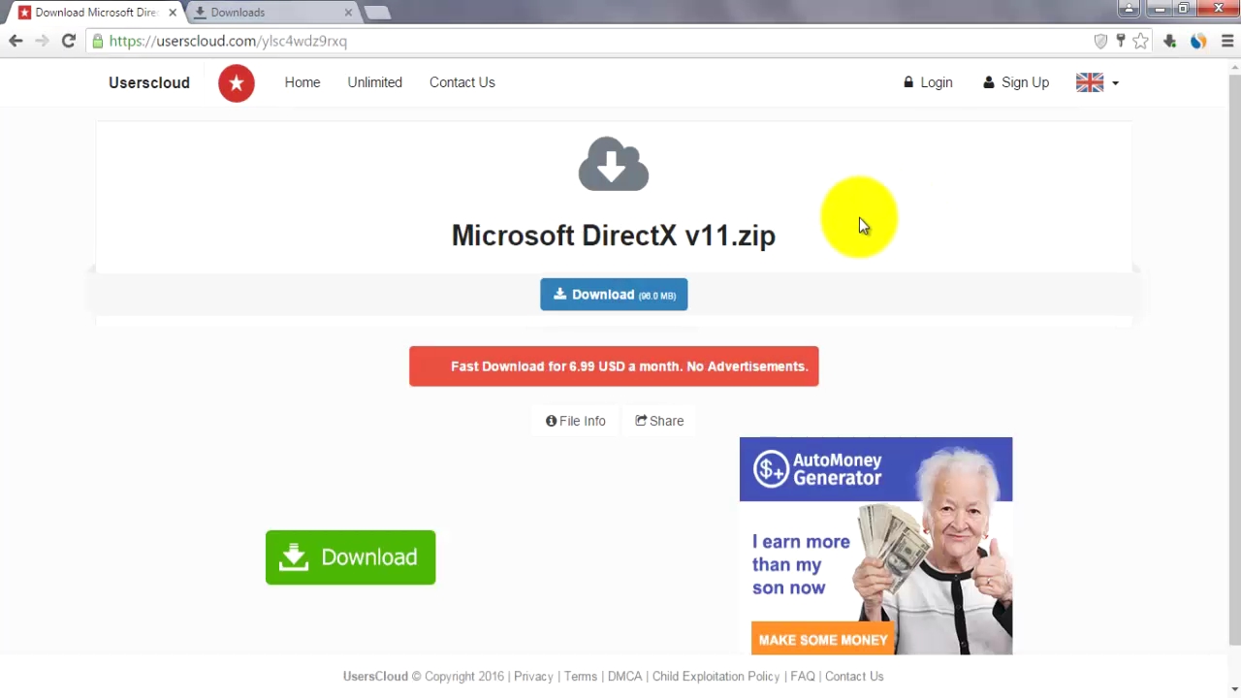
Task: Open the saved password key icon
Action: (x=1121, y=41)
